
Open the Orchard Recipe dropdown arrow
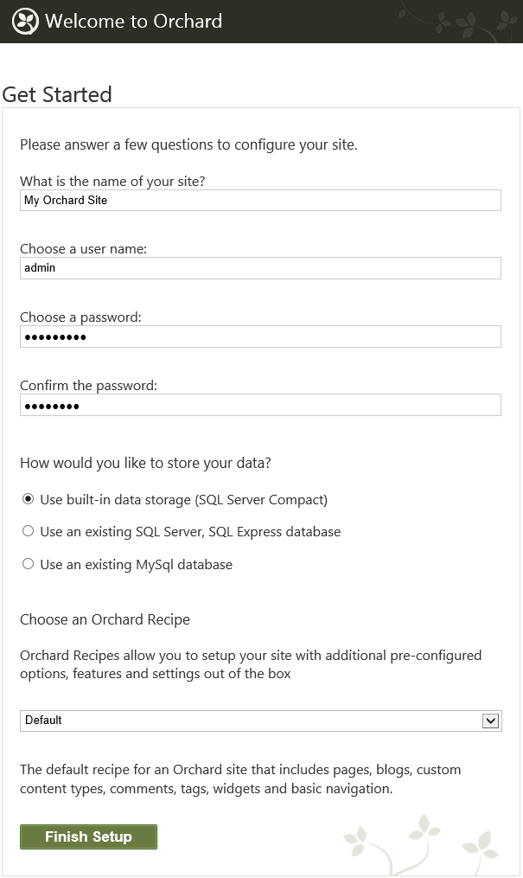[490, 721]
